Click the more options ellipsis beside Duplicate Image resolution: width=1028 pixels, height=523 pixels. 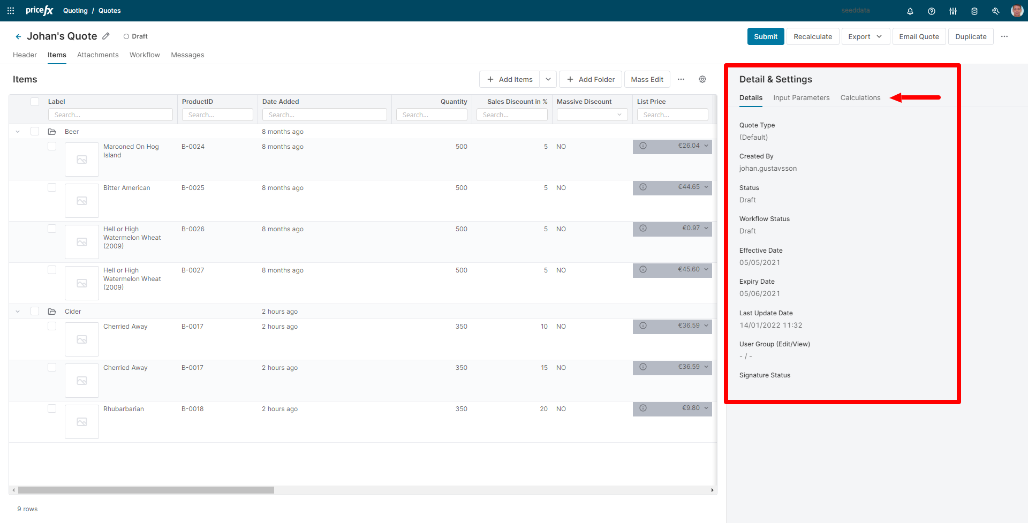[1004, 36]
